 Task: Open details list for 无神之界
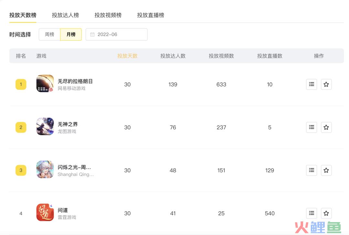[x=312, y=127]
